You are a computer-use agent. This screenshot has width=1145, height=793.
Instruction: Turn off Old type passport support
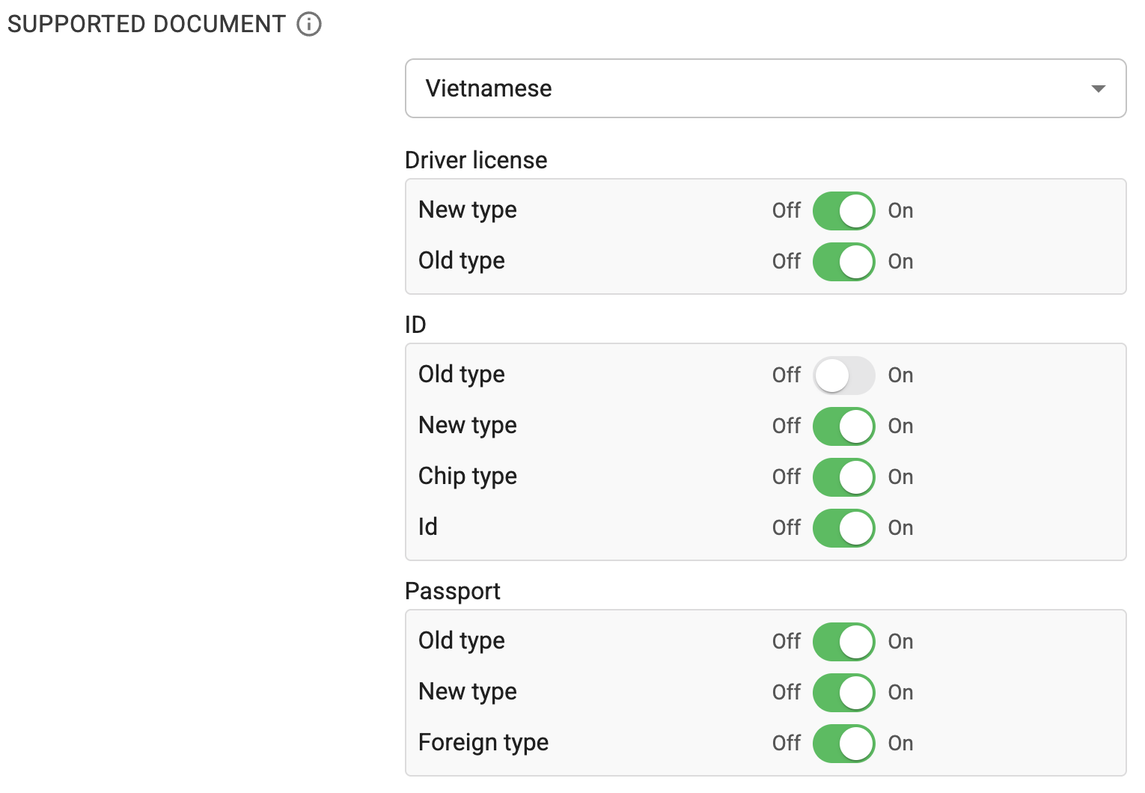pos(843,641)
